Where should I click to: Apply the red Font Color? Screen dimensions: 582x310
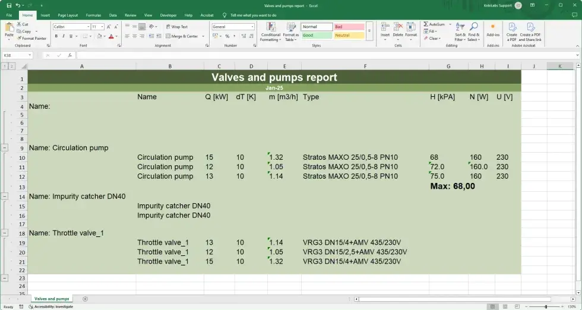[111, 36]
